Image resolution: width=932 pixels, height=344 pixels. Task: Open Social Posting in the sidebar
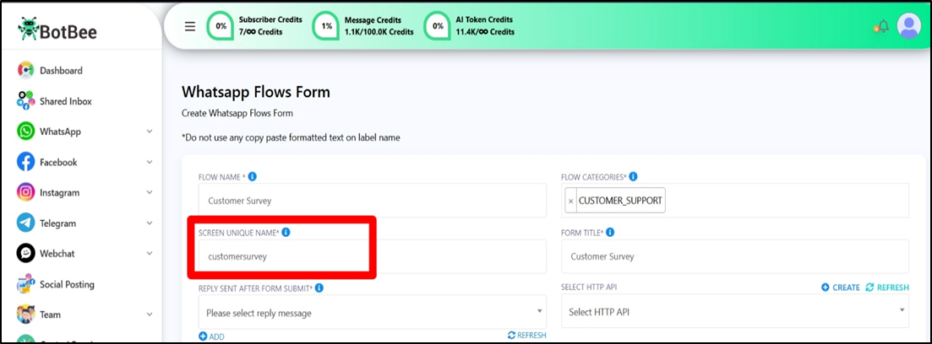coord(67,284)
